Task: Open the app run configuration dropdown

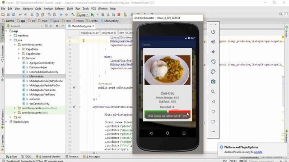Action: point(83,15)
